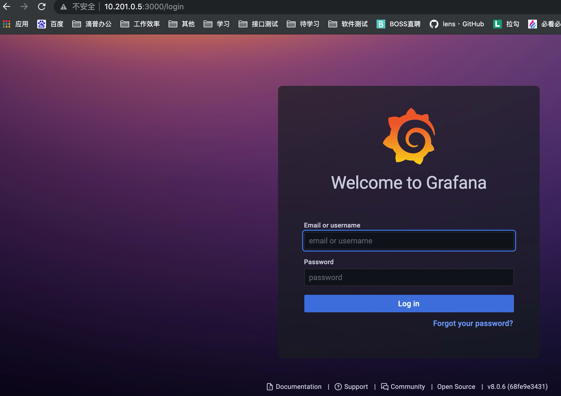Click the Password label

(x=319, y=262)
